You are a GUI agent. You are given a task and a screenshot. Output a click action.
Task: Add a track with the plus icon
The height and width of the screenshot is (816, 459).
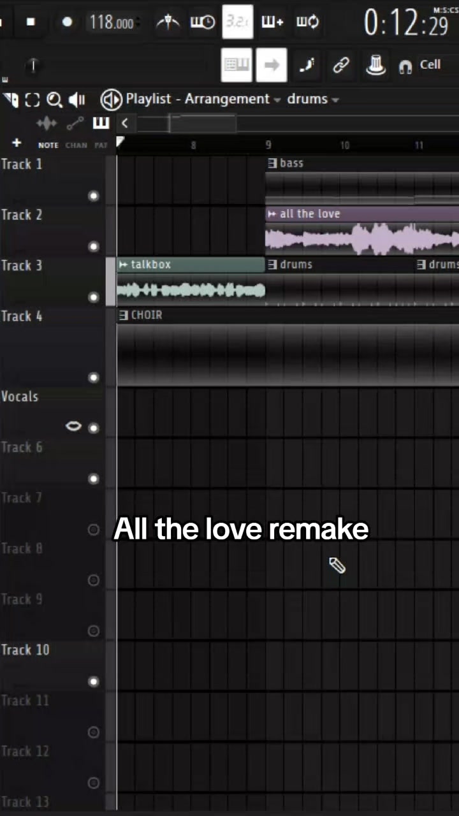click(x=17, y=143)
